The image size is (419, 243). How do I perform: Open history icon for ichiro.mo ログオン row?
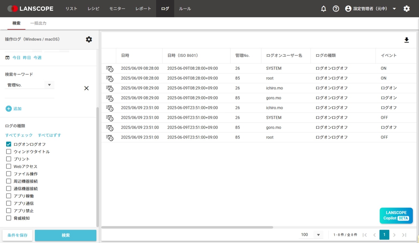pyautogui.click(x=110, y=89)
